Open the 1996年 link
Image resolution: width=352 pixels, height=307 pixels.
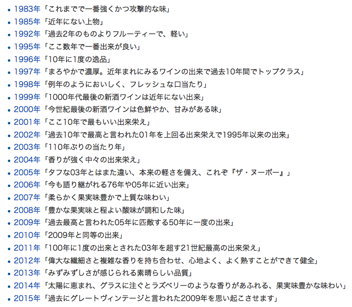tap(27, 59)
